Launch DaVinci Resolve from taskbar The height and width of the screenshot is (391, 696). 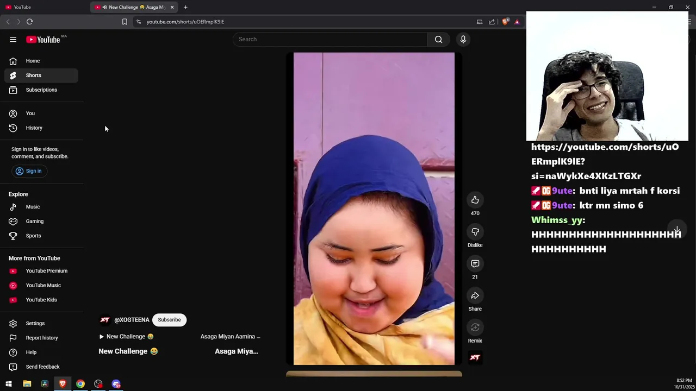pyautogui.click(x=45, y=384)
